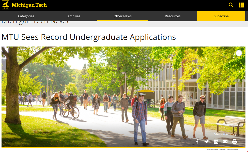Image resolution: width=248 pixels, height=152 pixels.
Task: Share the article via LinkedIn icon
Action: [x=216, y=142]
